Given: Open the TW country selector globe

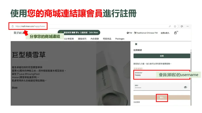Looking at the screenshot, I should pos(129,33).
